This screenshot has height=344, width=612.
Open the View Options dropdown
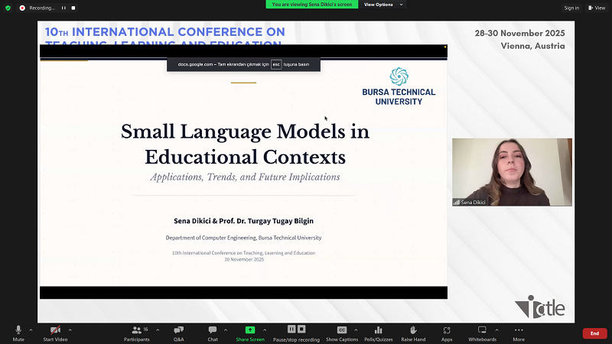(x=381, y=5)
